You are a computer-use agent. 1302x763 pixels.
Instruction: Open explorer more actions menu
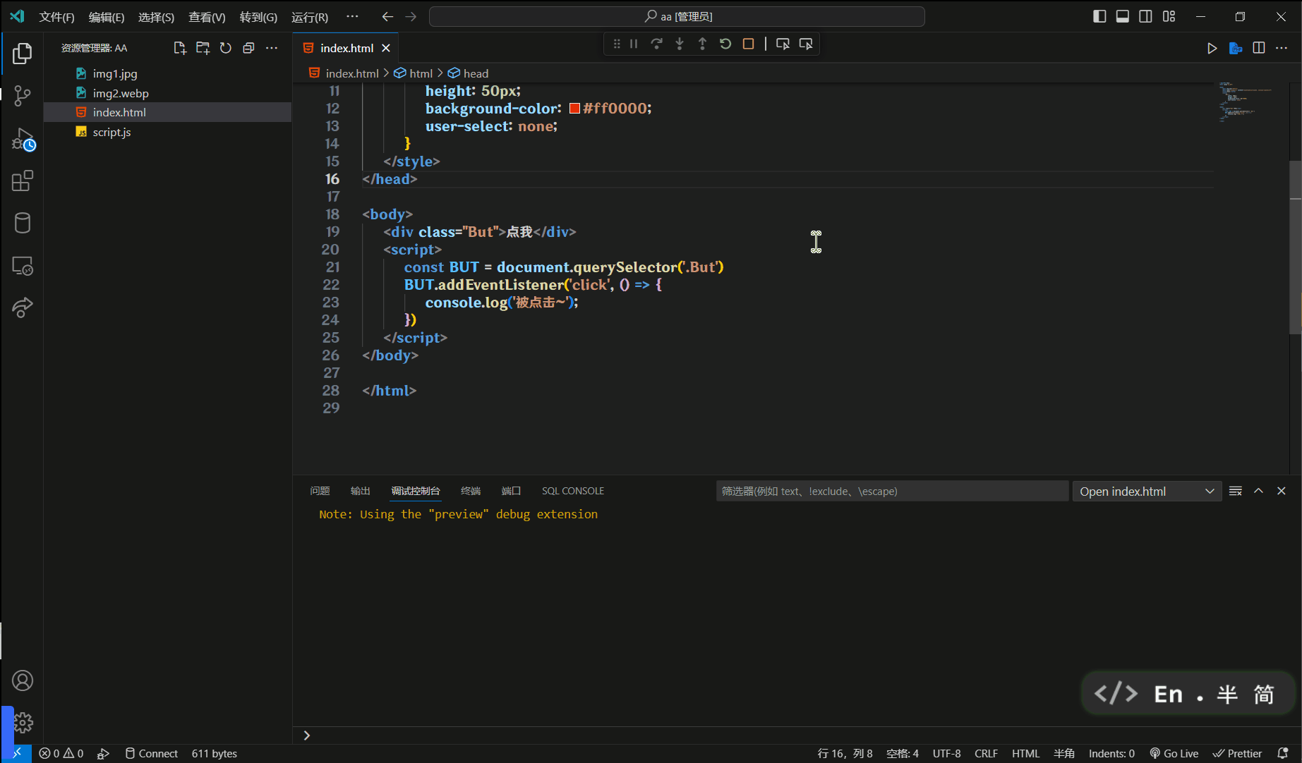(272, 48)
